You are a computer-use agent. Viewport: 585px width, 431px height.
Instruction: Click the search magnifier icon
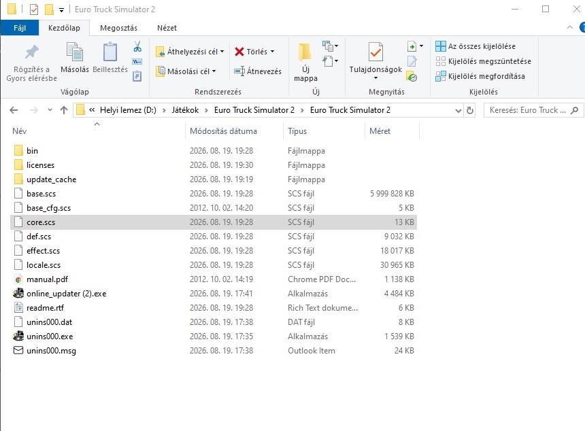coord(575,110)
